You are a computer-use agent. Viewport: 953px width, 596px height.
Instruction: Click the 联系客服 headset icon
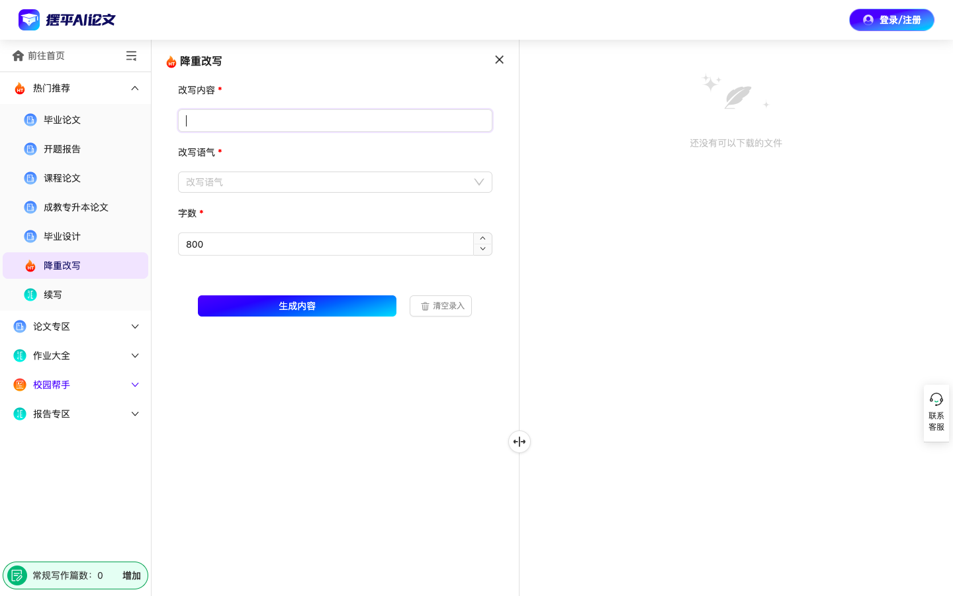936,399
